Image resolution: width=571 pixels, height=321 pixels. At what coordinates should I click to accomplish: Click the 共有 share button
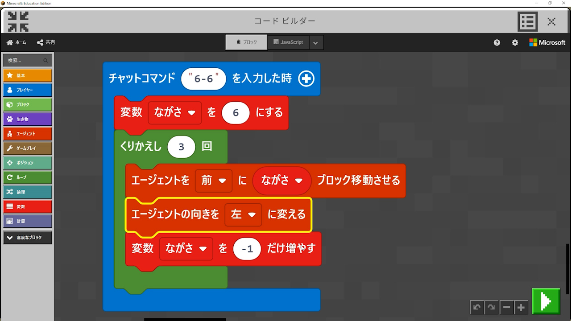(46, 42)
